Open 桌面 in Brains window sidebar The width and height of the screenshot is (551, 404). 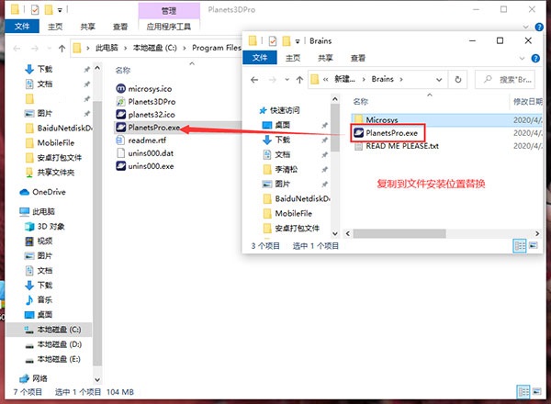pos(276,125)
